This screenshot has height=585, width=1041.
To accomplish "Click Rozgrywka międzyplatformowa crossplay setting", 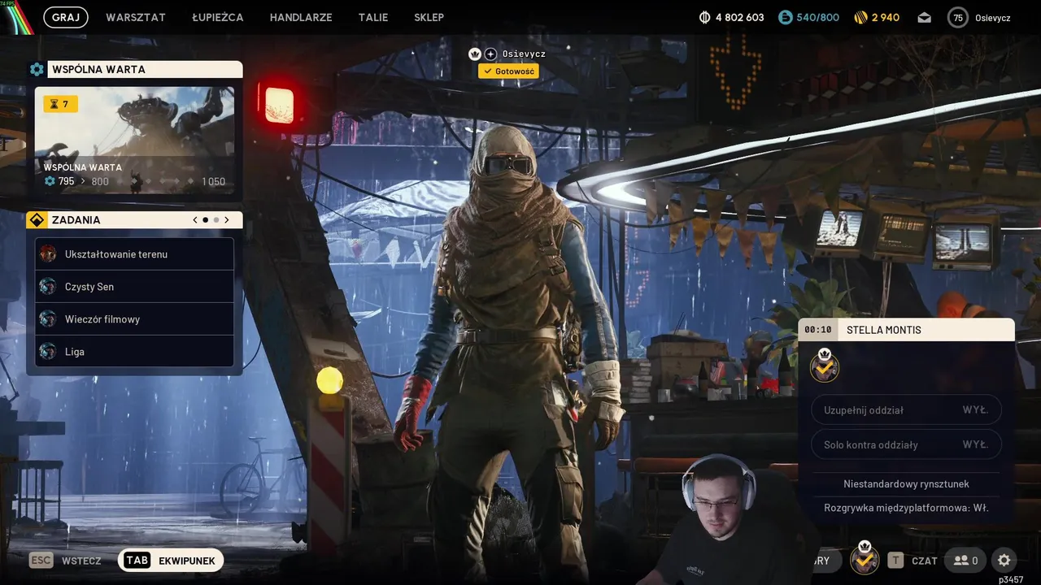I will click(x=906, y=508).
